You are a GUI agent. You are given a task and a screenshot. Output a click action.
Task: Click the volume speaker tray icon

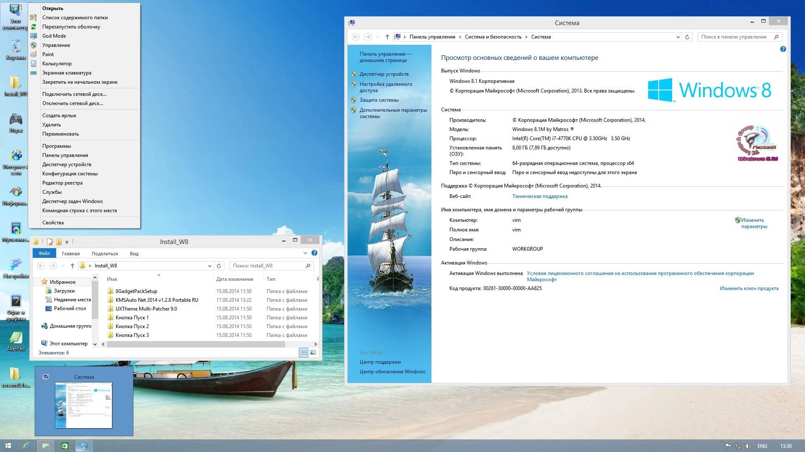[748, 446]
